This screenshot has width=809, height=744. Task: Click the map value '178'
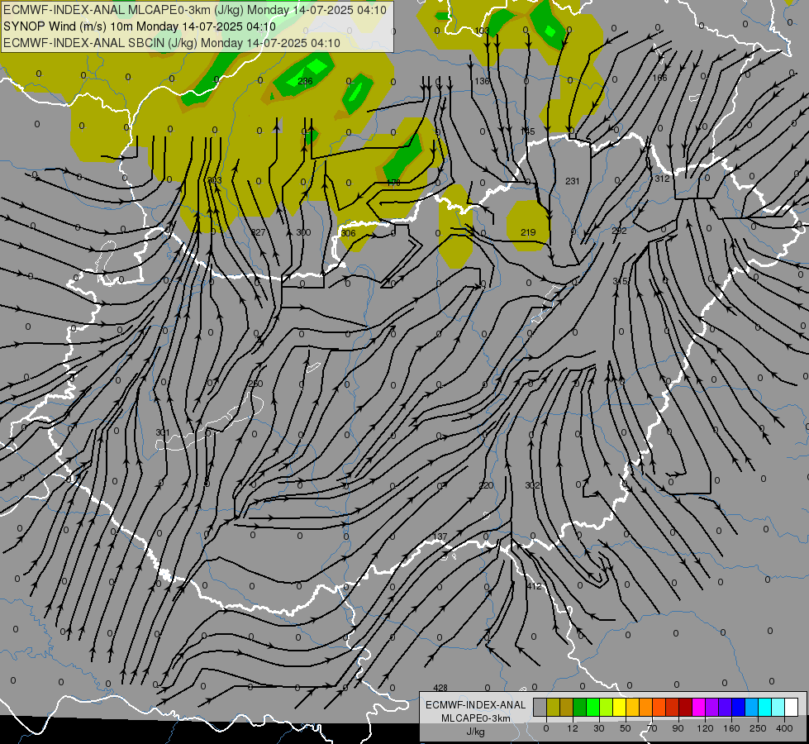(393, 183)
